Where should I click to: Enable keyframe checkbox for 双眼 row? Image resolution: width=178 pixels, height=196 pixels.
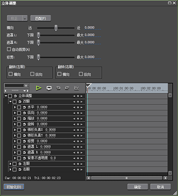coord(15,102)
